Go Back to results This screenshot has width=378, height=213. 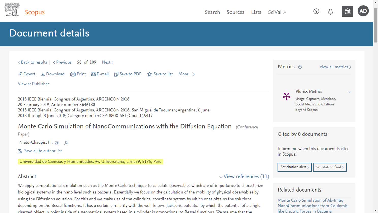tap(32, 62)
